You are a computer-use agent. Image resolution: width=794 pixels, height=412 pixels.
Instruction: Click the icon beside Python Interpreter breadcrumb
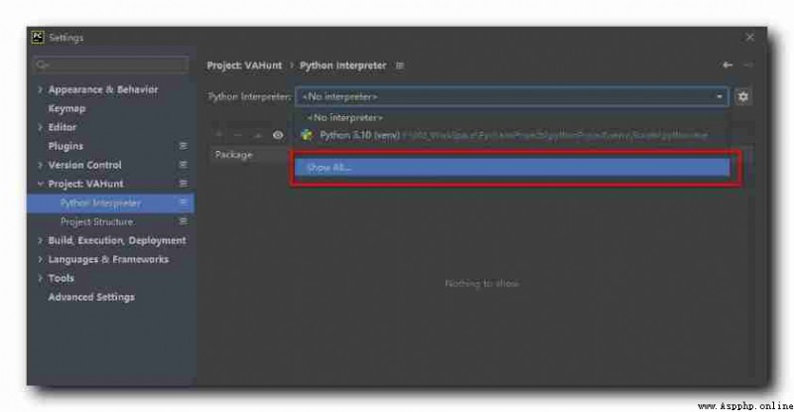coord(400,66)
